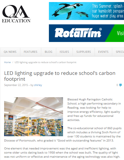This screenshot has width=124, height=160.
Task: Click the Home breadcrumb link
Action: click(x=7, y=62)
